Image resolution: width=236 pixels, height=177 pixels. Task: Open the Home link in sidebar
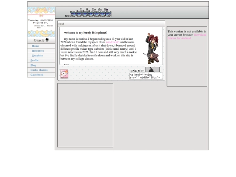click(x=35, y=46)
